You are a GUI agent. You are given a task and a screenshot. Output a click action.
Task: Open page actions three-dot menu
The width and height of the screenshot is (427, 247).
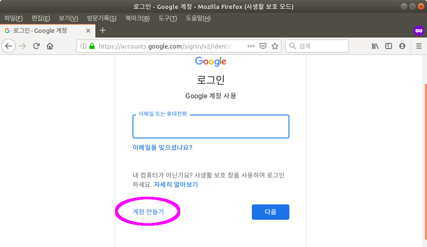click(251, 46)
